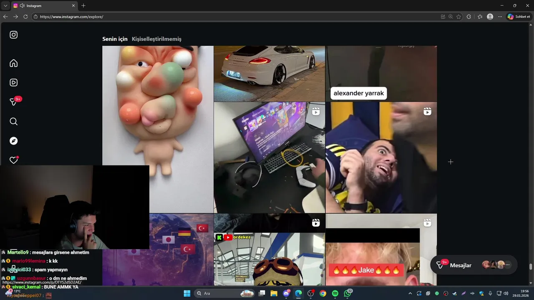Expand the hidden system tray icons
534x300 pixels.
click(410, 293)
